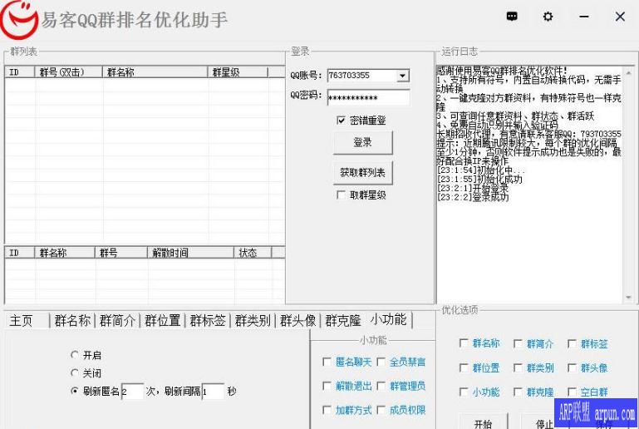
Task: Enable the 解散退出 checkbox
Action: point(327,386)
